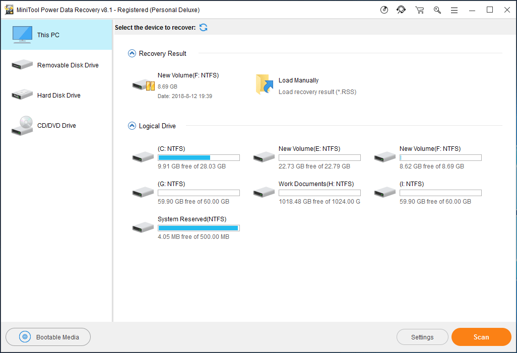Viewport: 517px width, 353px height.
Task: Click '1018.48 GB free of 1024.00 G' text
Action: point(319,201)
